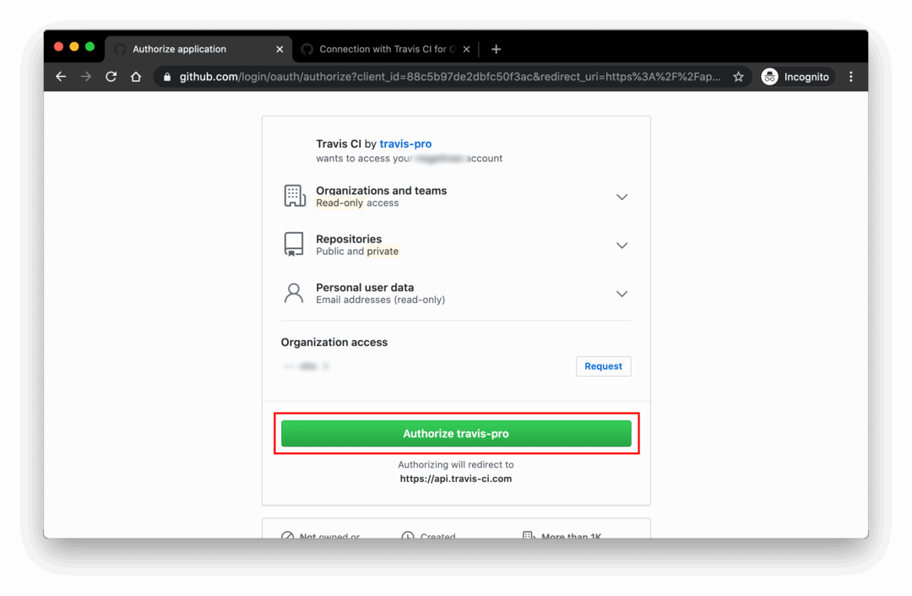Reload the page with the refresh icon

click(x=111, y=77)
